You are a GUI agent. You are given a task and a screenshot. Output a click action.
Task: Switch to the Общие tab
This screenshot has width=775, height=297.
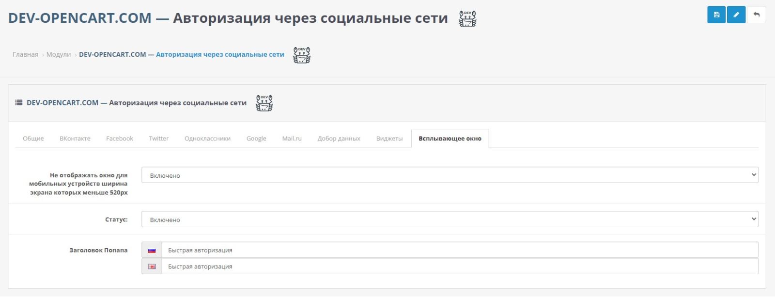point(33,139)
